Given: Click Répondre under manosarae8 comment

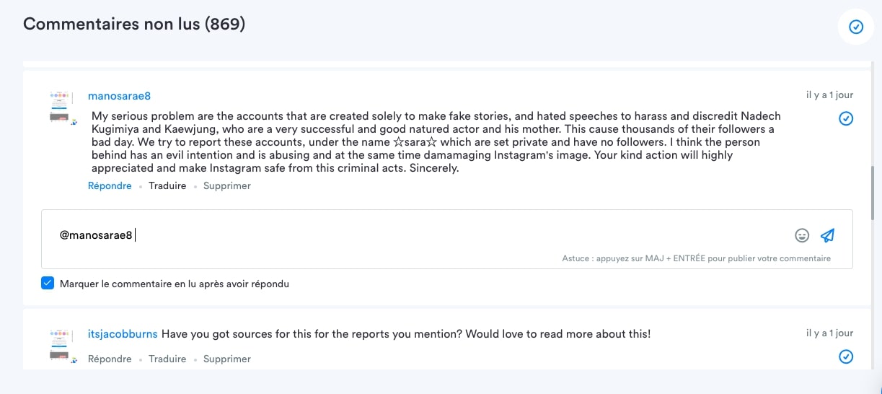Looking at the screenshot, I should point(110,185).
